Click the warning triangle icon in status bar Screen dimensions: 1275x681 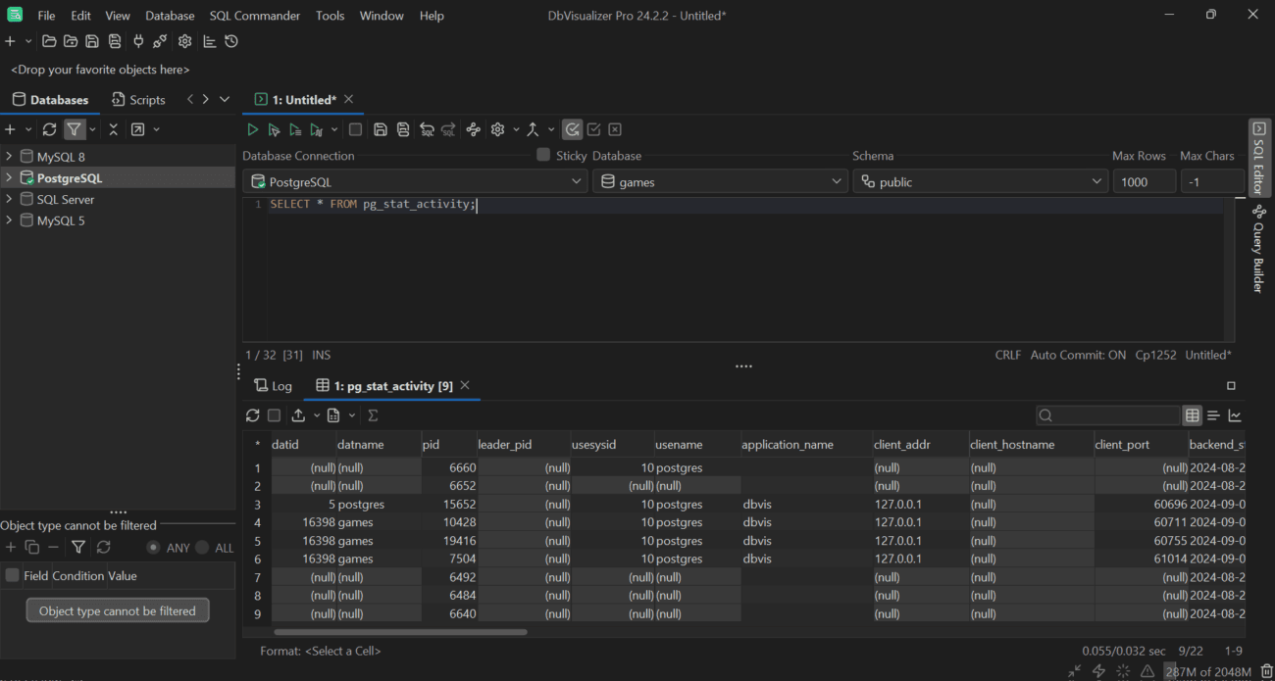[1147, 671]
